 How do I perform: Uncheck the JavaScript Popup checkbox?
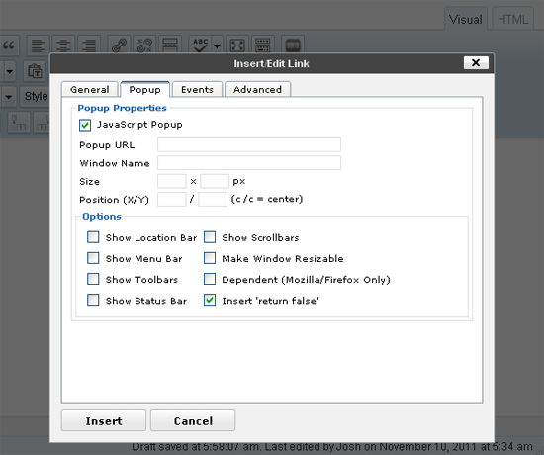coord(85,125)
